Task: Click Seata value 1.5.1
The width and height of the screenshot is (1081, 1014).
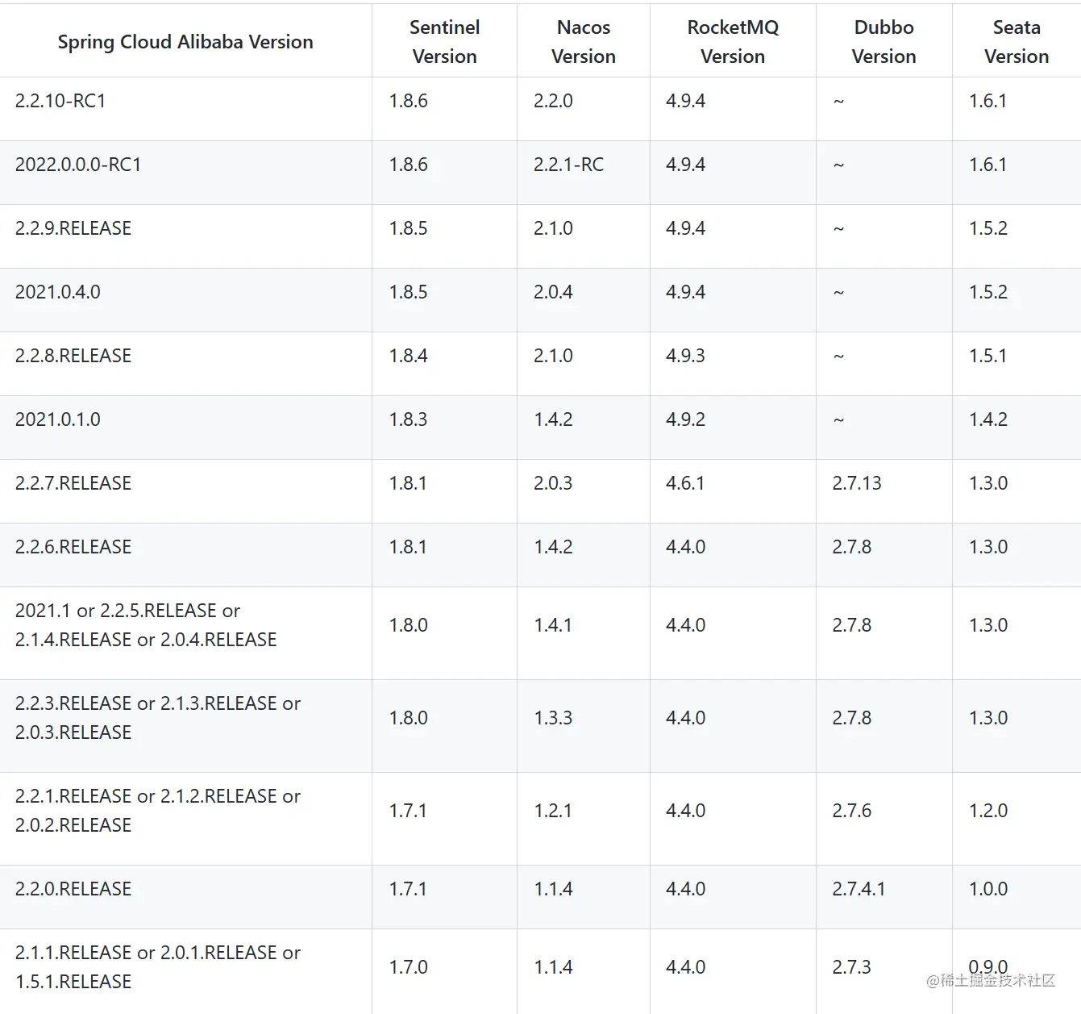Action: pos(988,356)
